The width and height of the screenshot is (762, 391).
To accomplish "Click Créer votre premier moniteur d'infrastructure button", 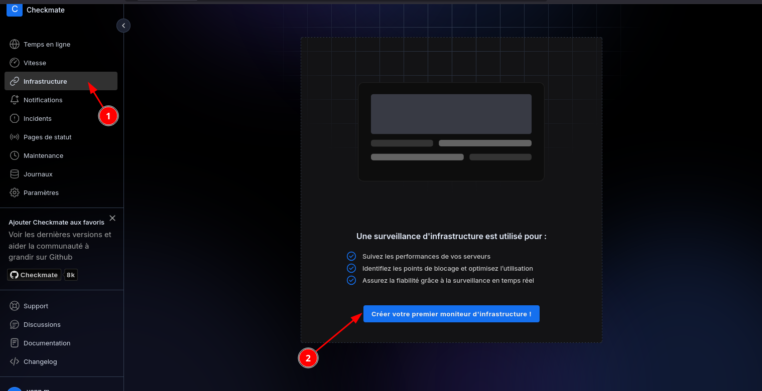I will point(451,314).
